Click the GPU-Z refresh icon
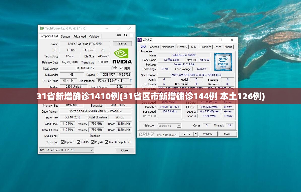301x192 pixels. [125, 35]
